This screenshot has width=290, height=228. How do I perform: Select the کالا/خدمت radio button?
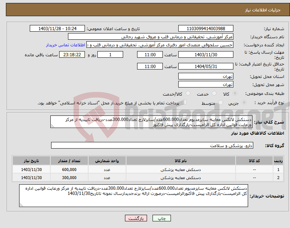pos(188,93)
